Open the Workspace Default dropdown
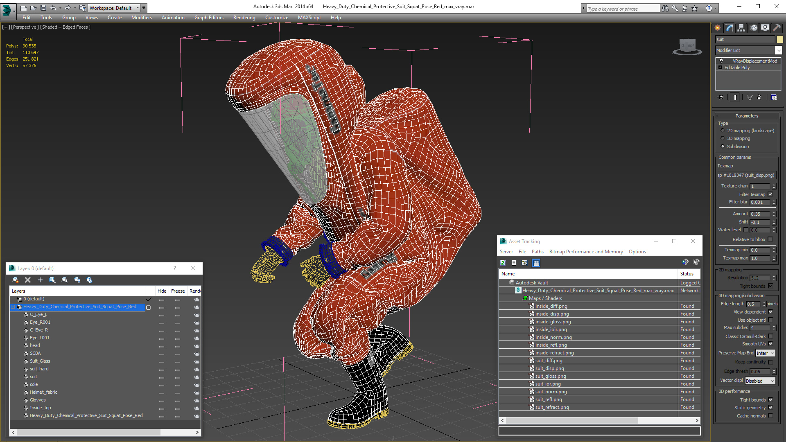Viewport: 786px width, 442px height. [x=114, y=8]
